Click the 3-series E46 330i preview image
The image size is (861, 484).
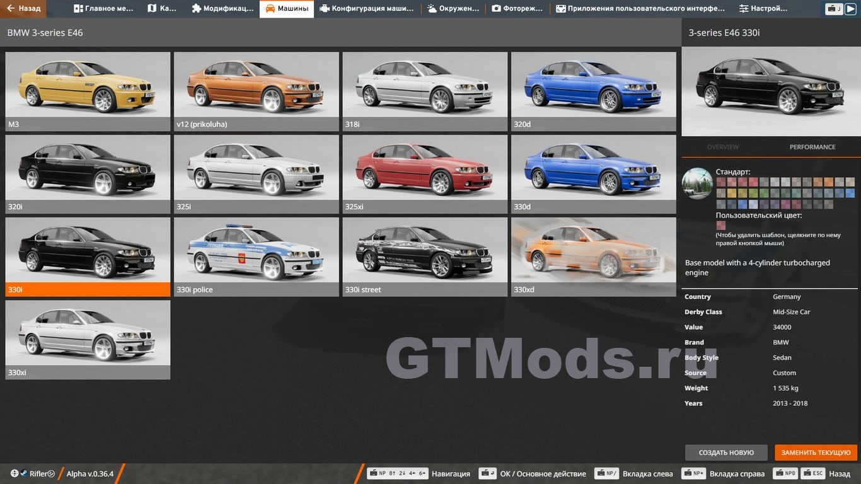pyautogui.click(x=771, y=91)
